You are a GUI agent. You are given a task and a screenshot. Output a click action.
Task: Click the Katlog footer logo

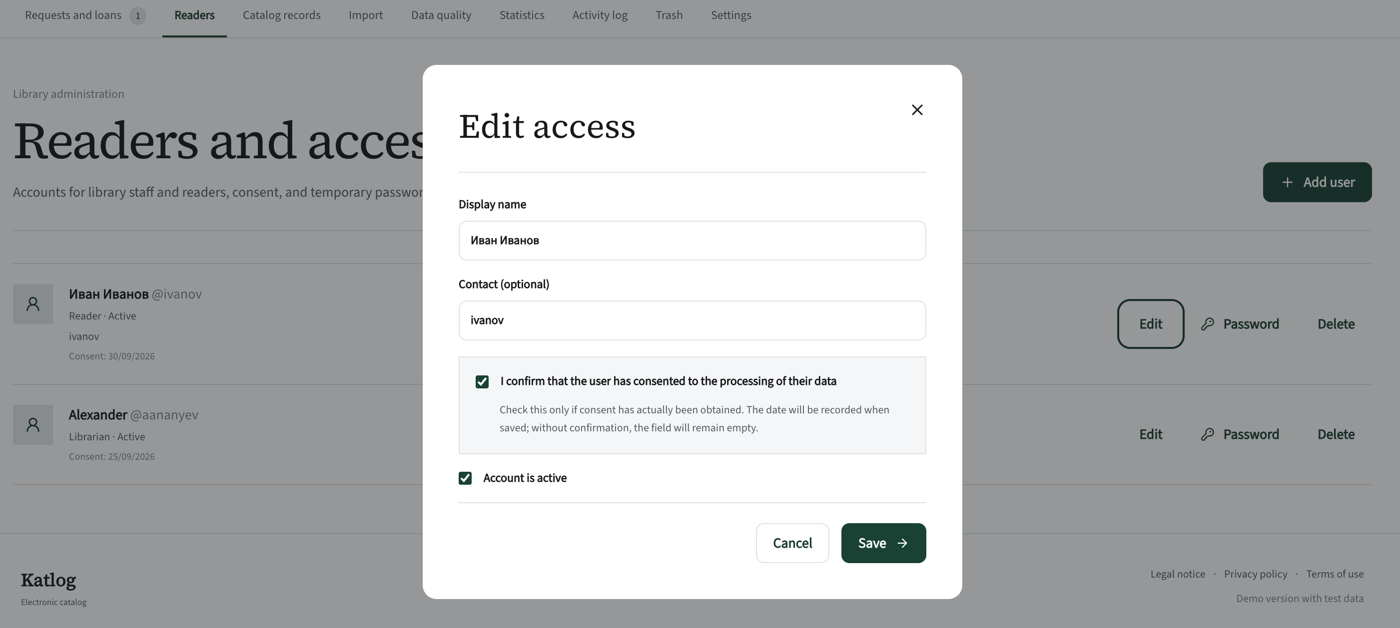coord(48,580)
